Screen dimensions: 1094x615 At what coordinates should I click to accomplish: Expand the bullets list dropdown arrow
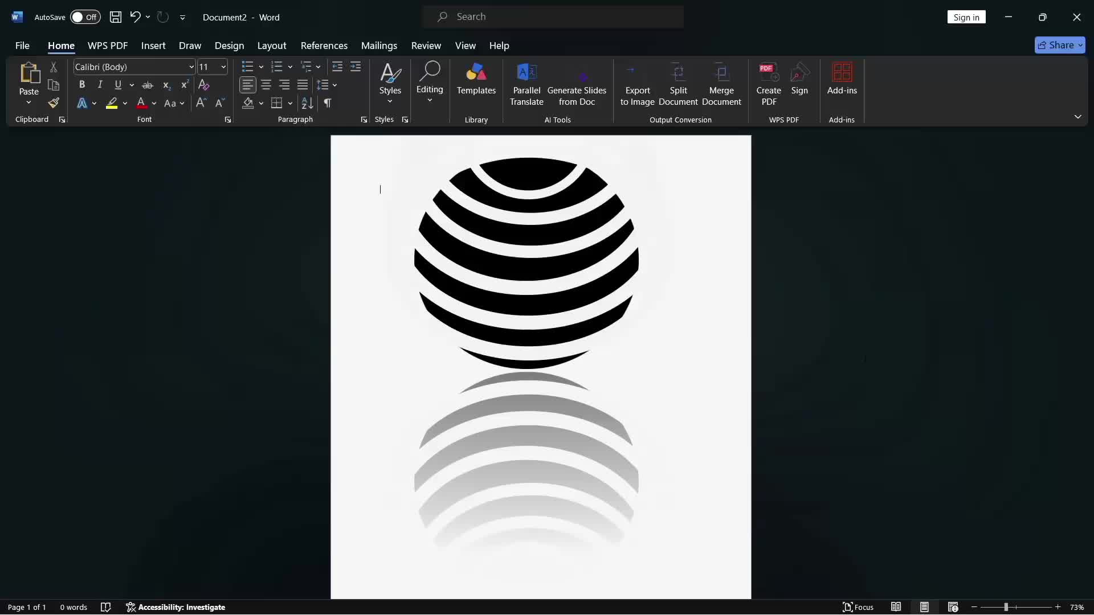click(261, 67)
